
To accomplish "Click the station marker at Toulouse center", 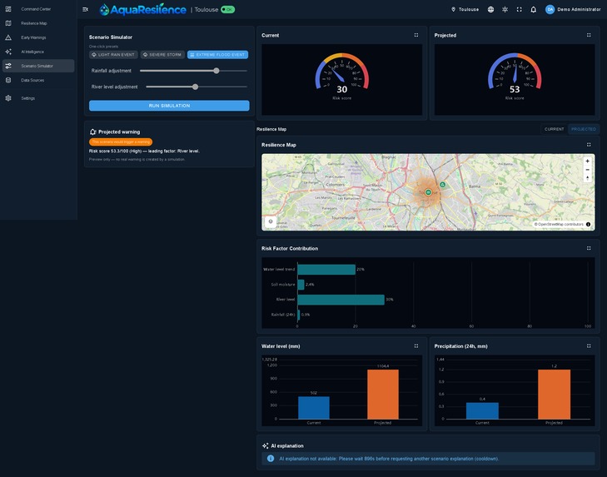I will (x=428, y=192).
